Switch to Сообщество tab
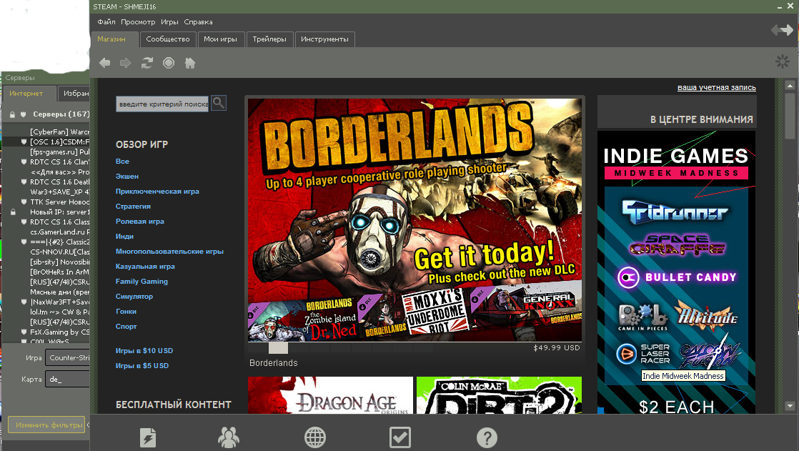Screen dimensions: 799x451 (168, 39)
